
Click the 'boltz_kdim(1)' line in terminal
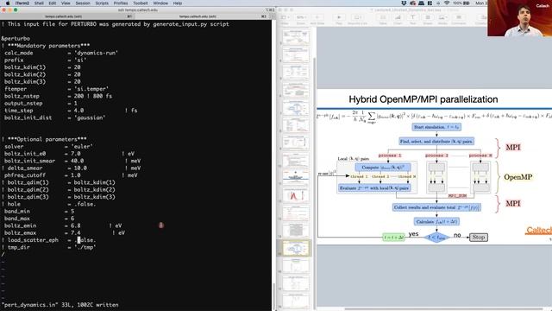[42, 67]
